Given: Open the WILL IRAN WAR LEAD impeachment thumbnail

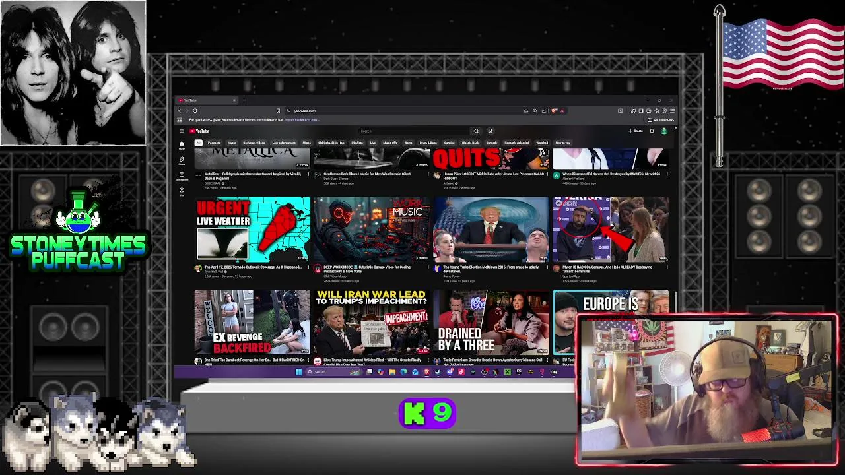Looking at the screenshot, I should (x=372, y=322).
